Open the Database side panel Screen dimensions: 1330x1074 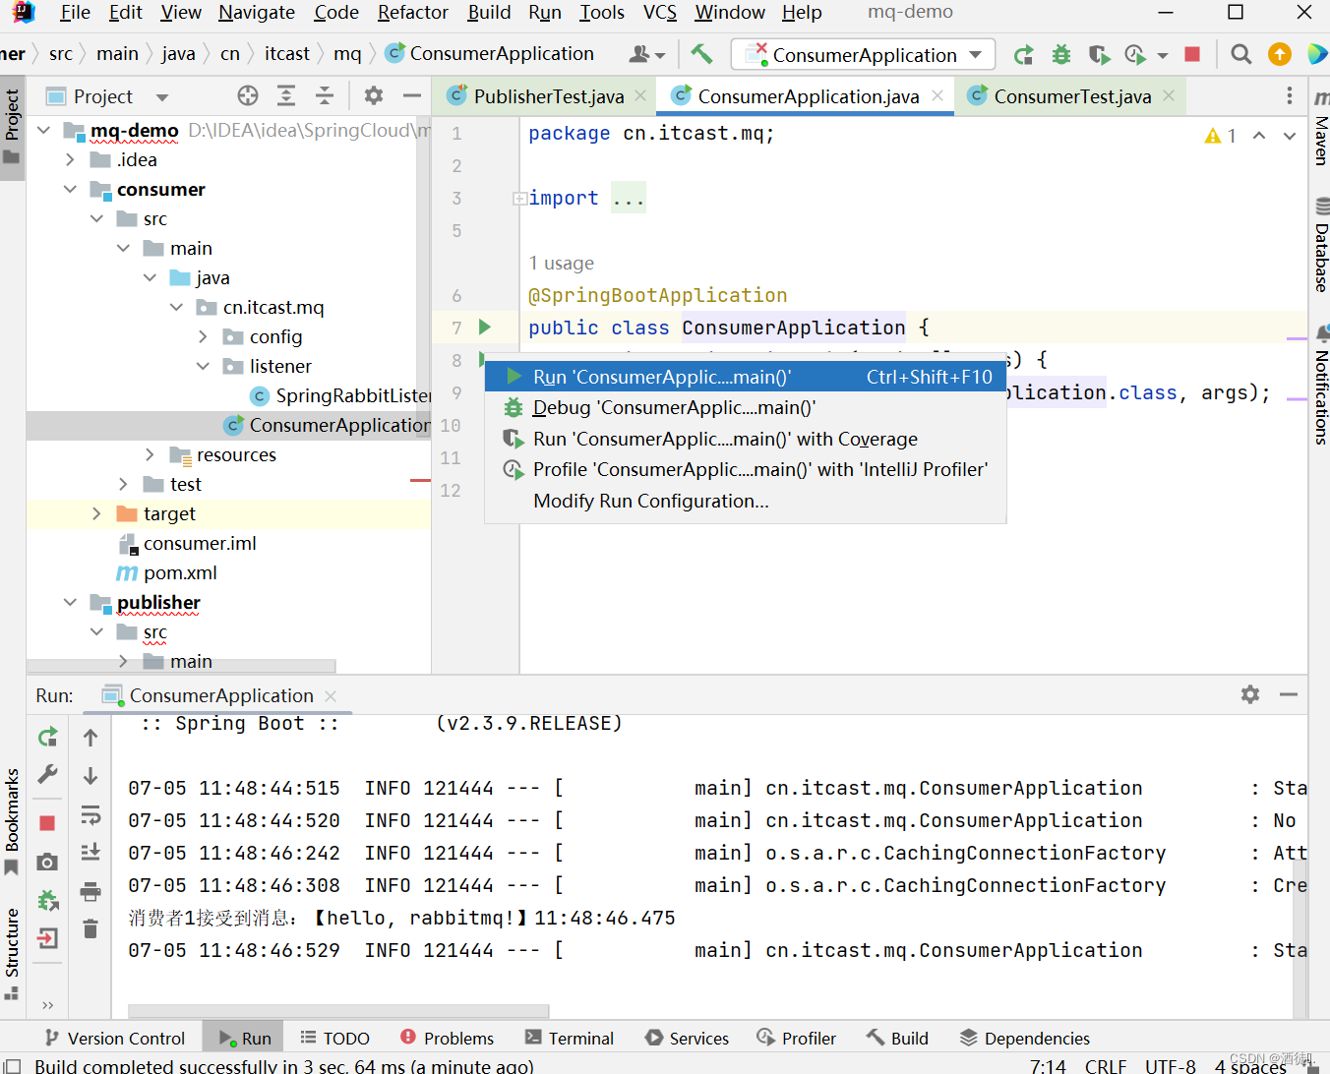click(1320, 246)
